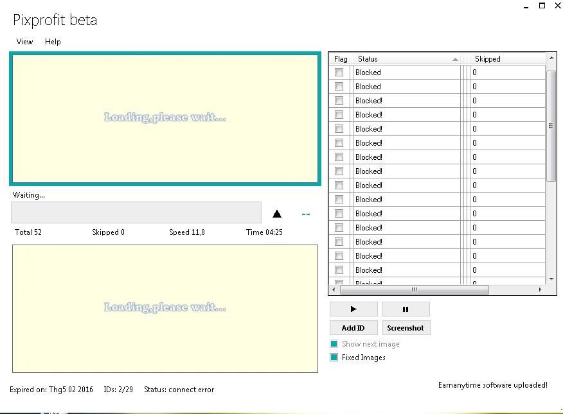Click the "Skipped 0" counter text
This screenshot has height=414, width=563.
point(108,232)
